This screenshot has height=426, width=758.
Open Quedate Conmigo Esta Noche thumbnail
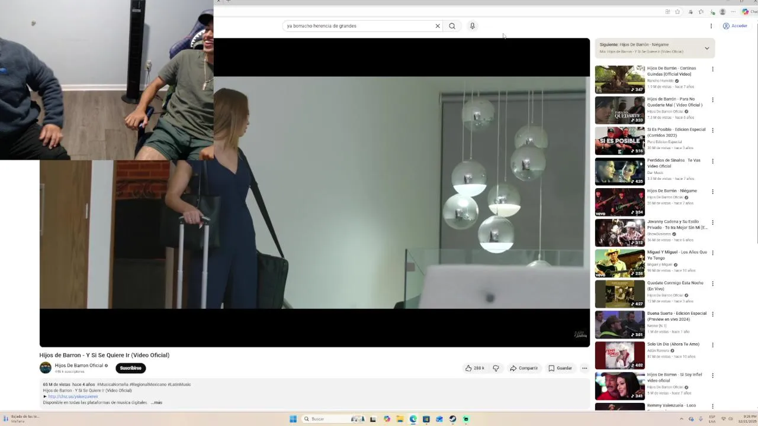619,294
